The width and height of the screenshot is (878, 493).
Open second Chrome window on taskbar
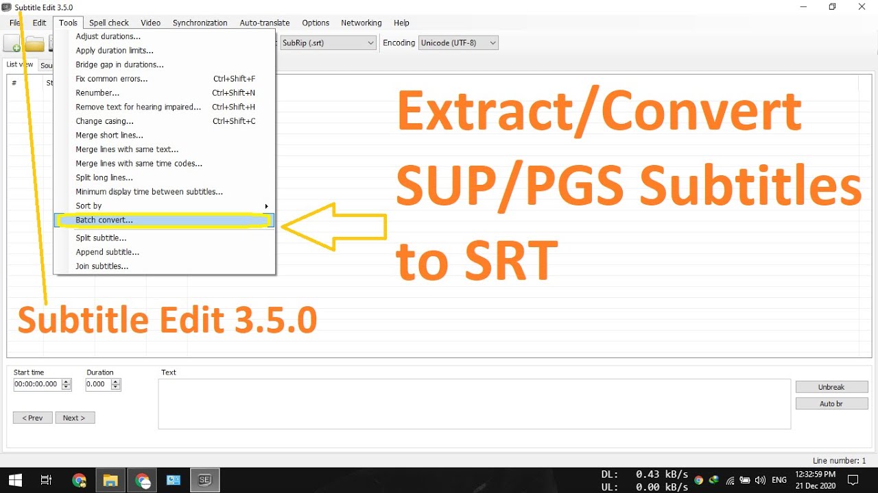point(142,480)
